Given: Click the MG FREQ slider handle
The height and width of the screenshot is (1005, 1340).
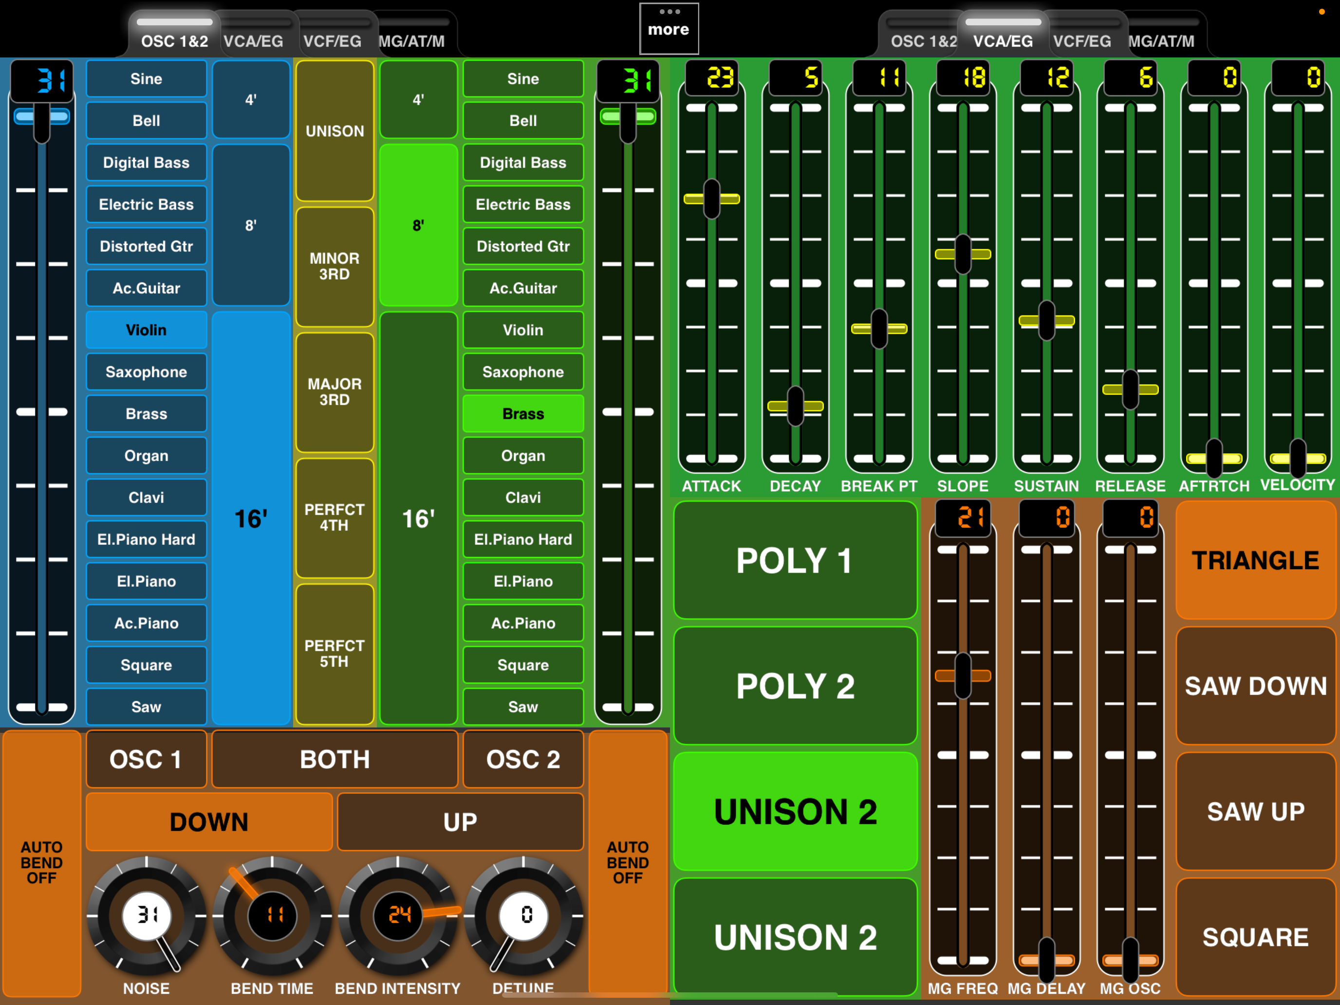Looking at the screenshot, I should 963,675.
